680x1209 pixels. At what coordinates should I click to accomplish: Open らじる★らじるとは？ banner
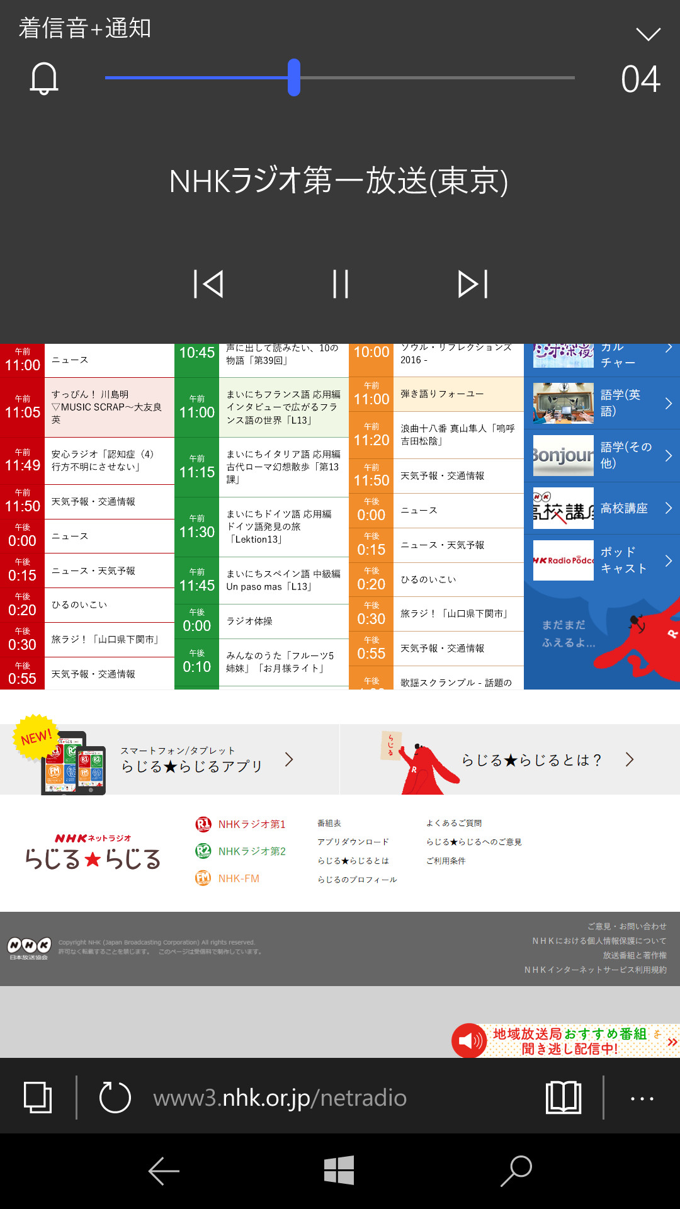510,759
